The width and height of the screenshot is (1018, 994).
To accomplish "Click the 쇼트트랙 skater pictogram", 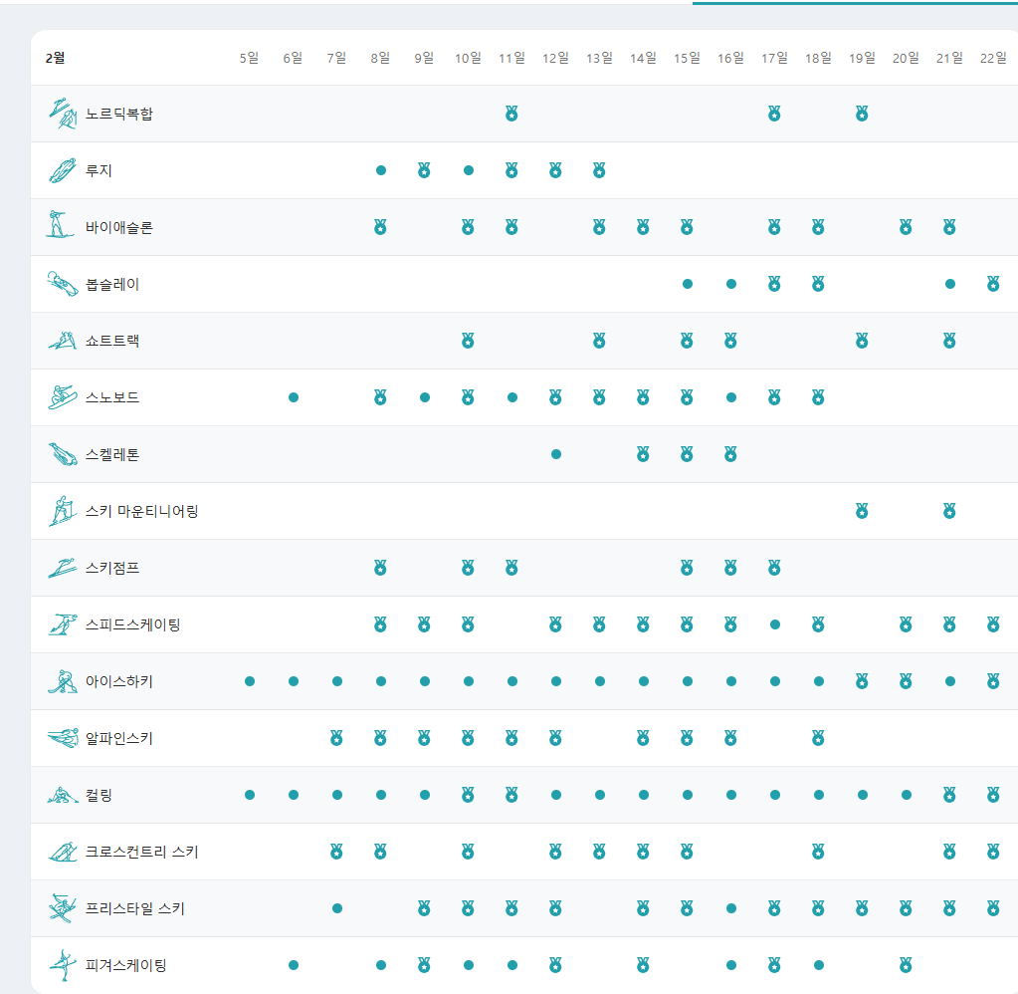I will coord(62,341).
